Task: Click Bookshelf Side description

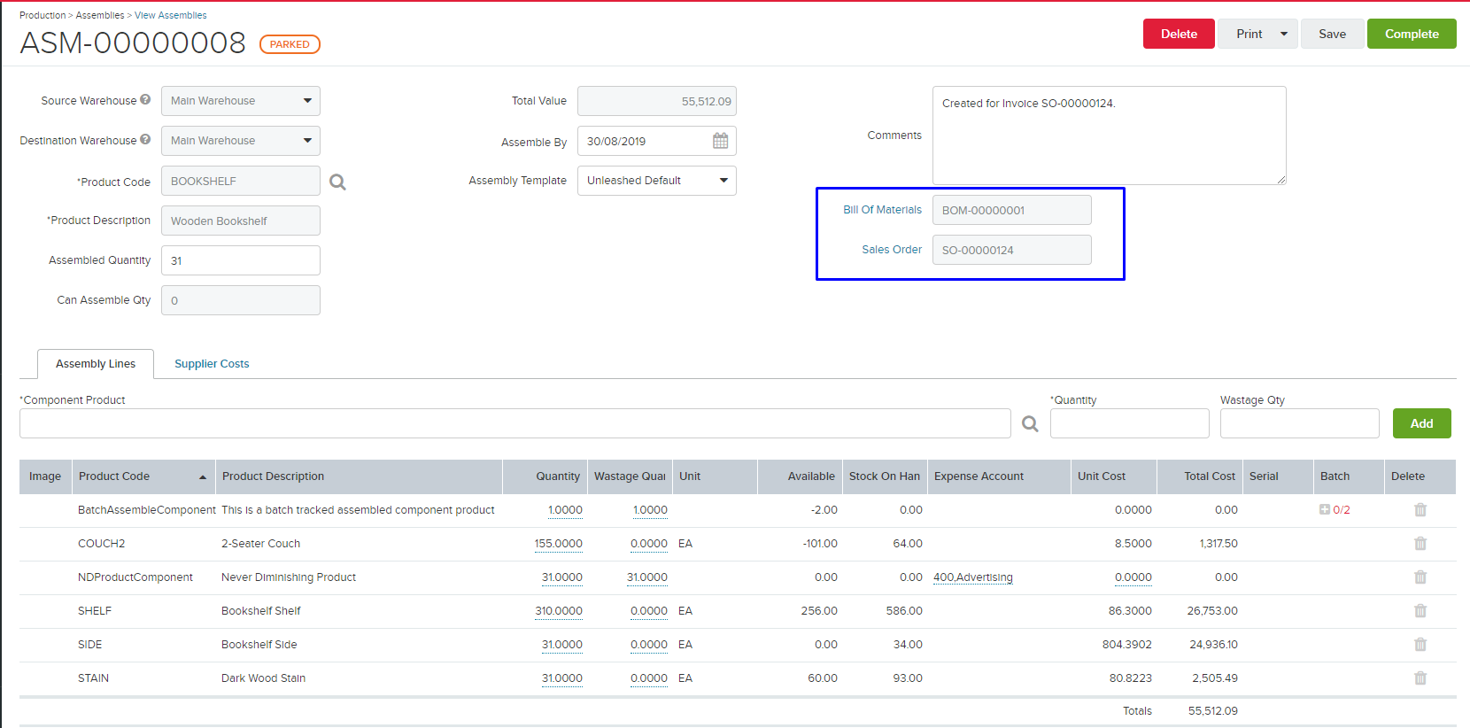Action: (259, 645)
